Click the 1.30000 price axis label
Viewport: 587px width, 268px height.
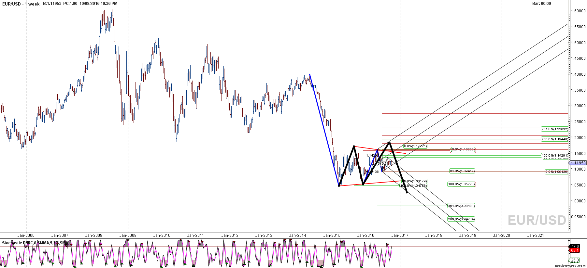(x=579, y=106)
